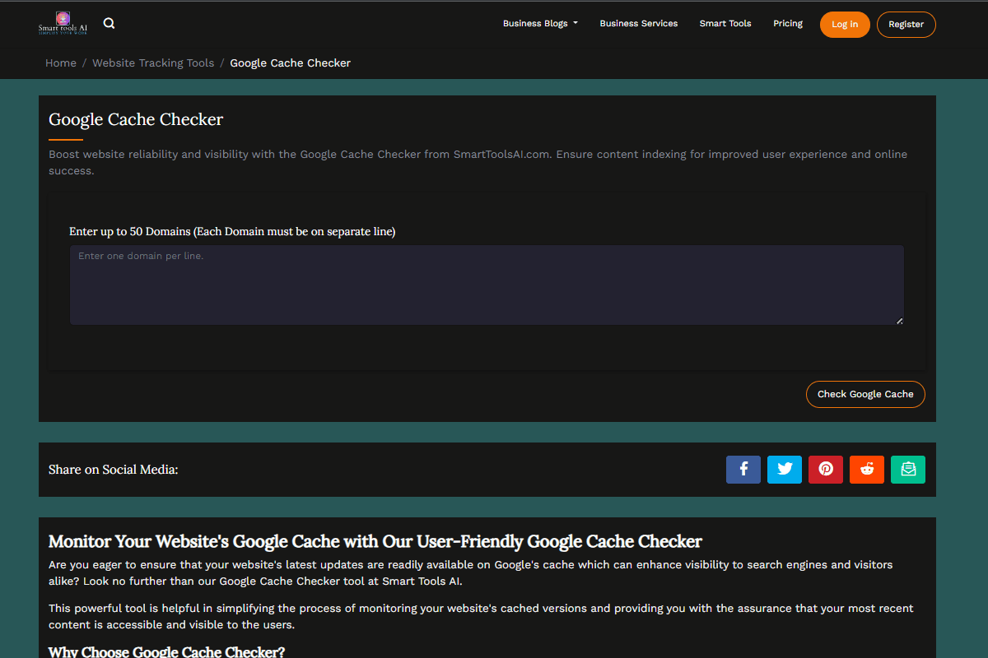Click the Smart Tools AI logo
Viewport: 988px width, 658px height.
point(63,23)
